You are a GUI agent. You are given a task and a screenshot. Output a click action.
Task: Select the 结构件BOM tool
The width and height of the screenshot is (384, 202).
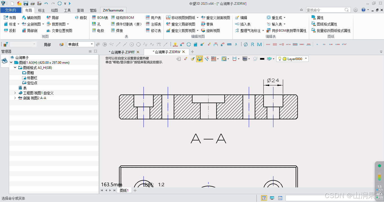(122, 17)
